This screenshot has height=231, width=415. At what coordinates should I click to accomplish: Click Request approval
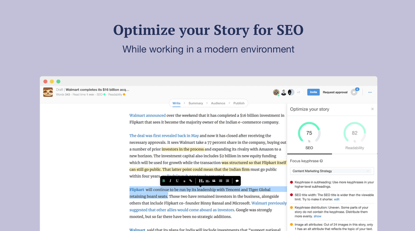click(x=335, y=92)
